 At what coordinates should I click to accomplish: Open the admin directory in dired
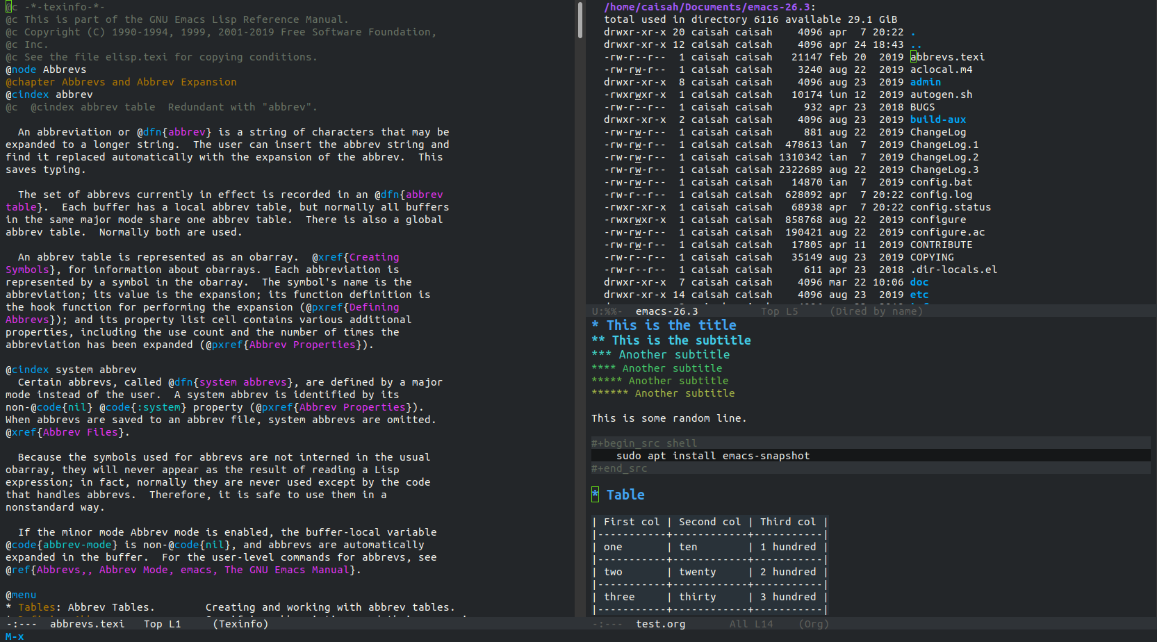click(x=925, y=82)
